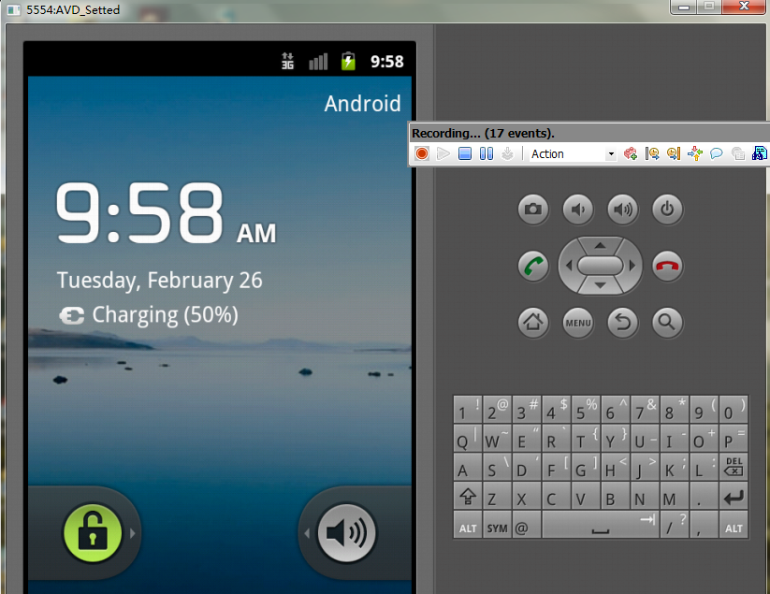The image size is (770, 594).
Task: Click the green call button
Action: coord(533,267)
